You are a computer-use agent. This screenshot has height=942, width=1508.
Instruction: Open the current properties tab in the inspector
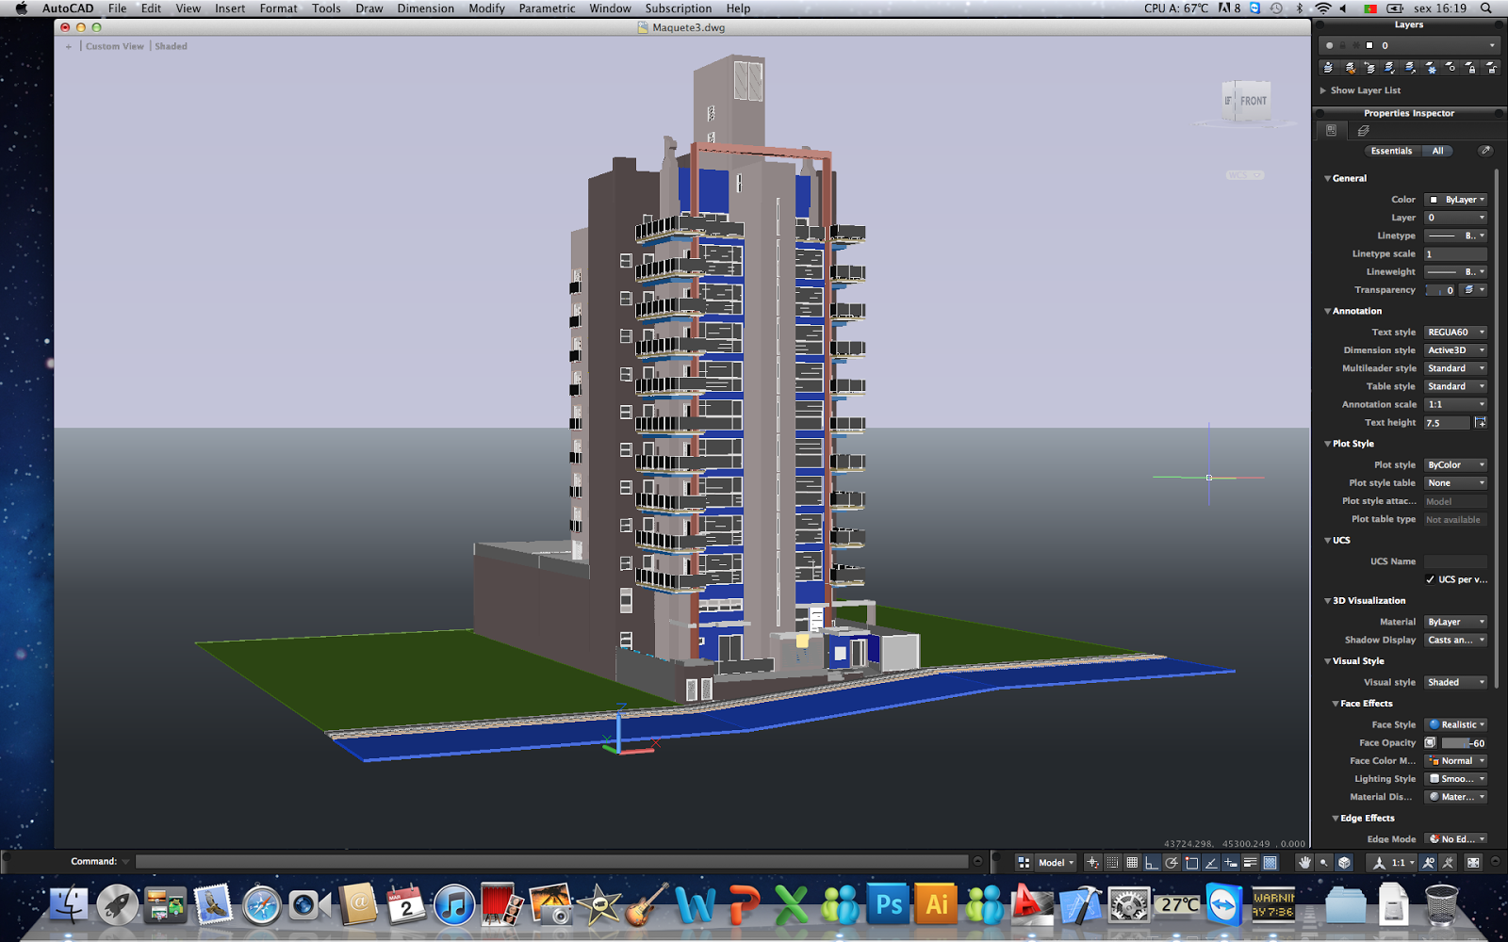(x=1331, y=131)
